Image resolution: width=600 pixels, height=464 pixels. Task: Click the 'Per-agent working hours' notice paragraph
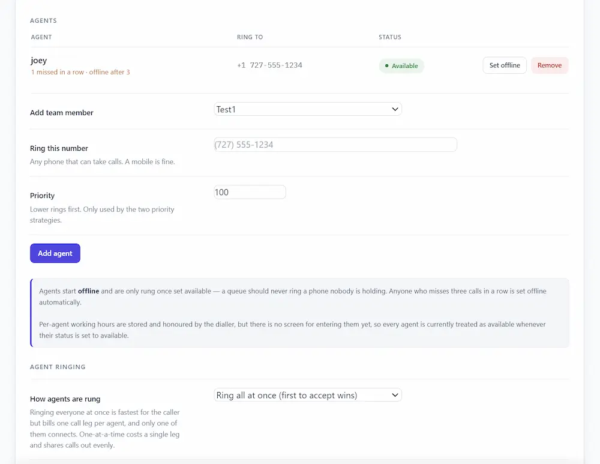pyautogui.click(x=292, y=330)
